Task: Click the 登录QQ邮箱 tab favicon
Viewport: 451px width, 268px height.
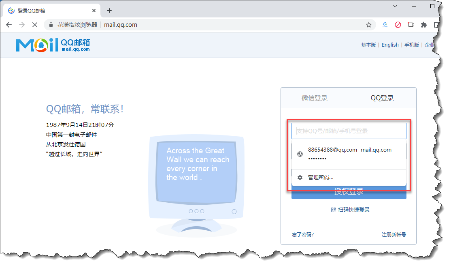Action: coord(11,11)
